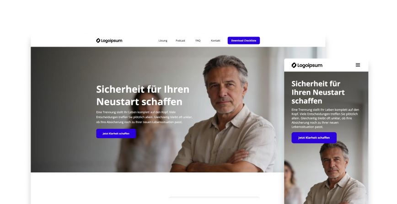The image size is (397, 204).
Task: Click the mobile Logoipsum logo
Action: coord(307,65)
